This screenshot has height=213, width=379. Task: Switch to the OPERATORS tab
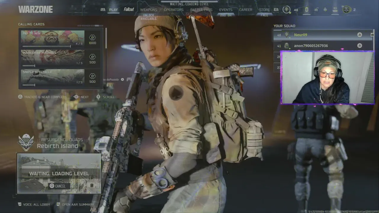click(174, 10)
